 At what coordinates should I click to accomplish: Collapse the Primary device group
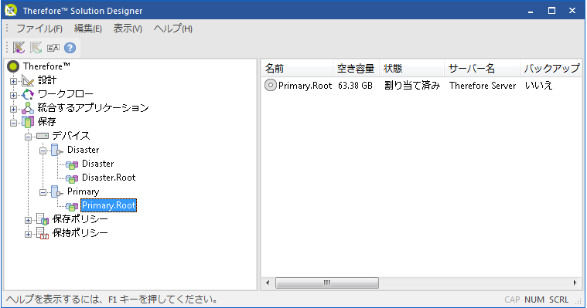(x=43, y=192)
